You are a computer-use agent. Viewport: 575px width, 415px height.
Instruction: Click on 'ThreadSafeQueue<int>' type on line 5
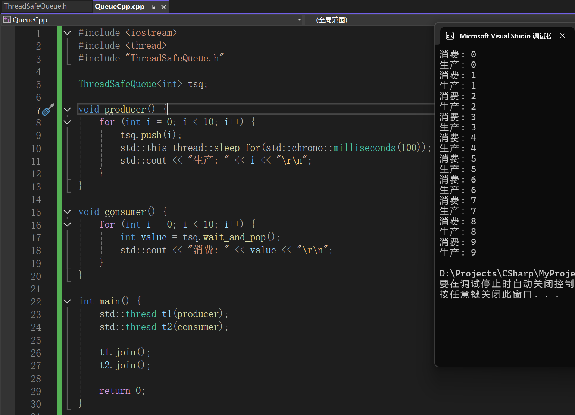click(130, 84)
